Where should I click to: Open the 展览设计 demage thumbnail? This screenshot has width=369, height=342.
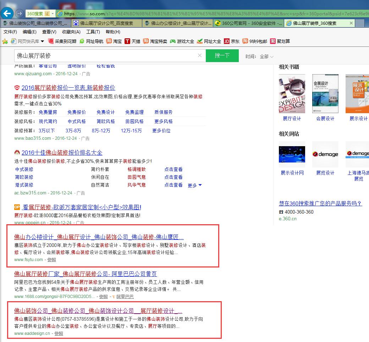(325, 154)
